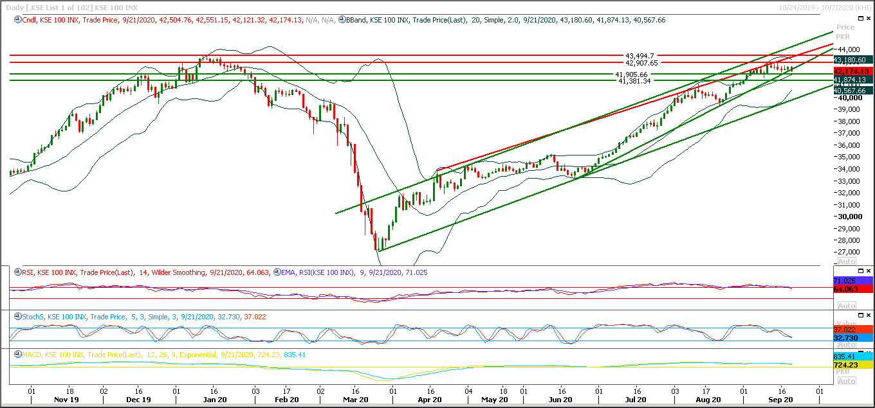Toggle Auto scale on the price pane
The width and height of the screenshot is (875, 408).
(847, 262)
